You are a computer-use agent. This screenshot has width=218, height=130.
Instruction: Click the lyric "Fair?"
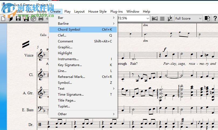pos(134,64)
